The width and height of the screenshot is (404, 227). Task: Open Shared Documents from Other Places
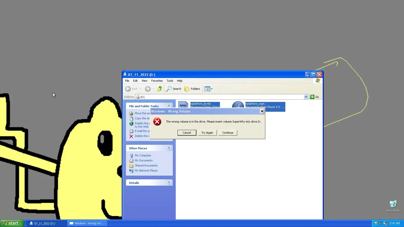tap(146, 165)
